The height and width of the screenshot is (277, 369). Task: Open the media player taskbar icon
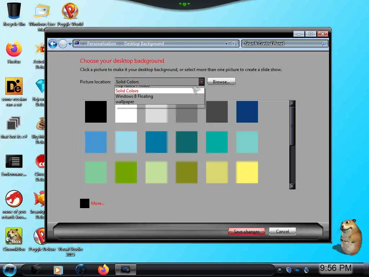point(58,270)
